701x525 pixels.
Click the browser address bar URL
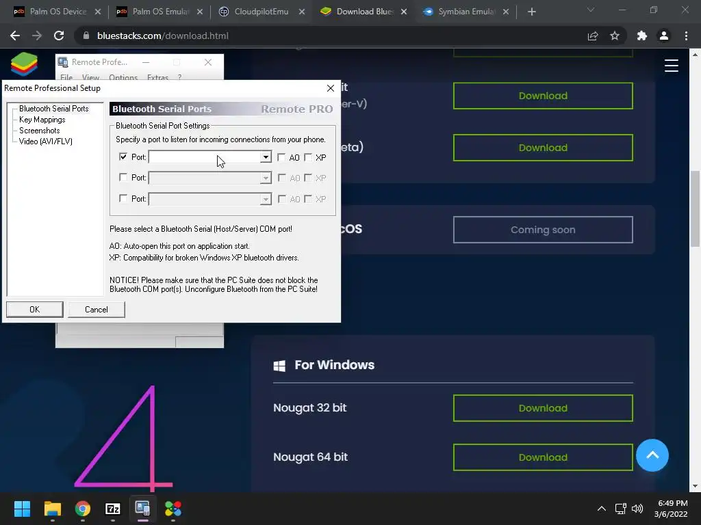coord(163,36)
